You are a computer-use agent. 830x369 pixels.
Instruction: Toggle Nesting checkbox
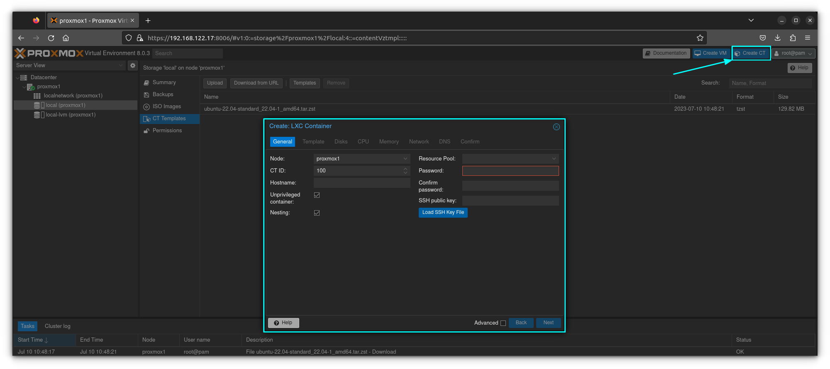317,213
